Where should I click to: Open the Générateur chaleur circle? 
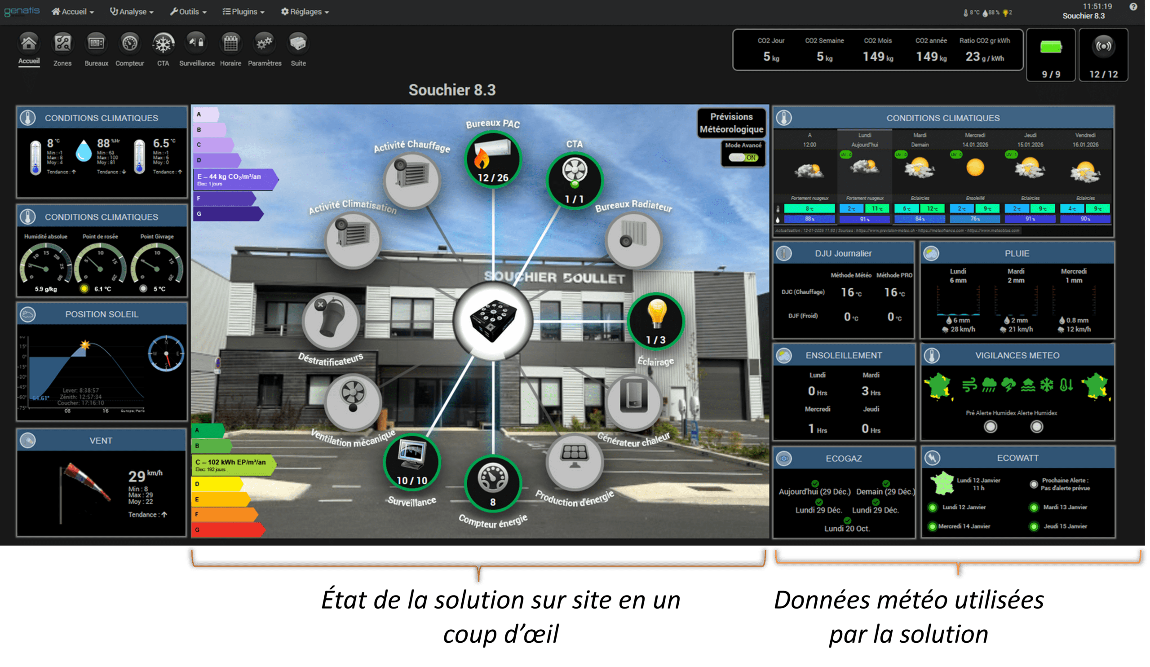click(633, 402)
